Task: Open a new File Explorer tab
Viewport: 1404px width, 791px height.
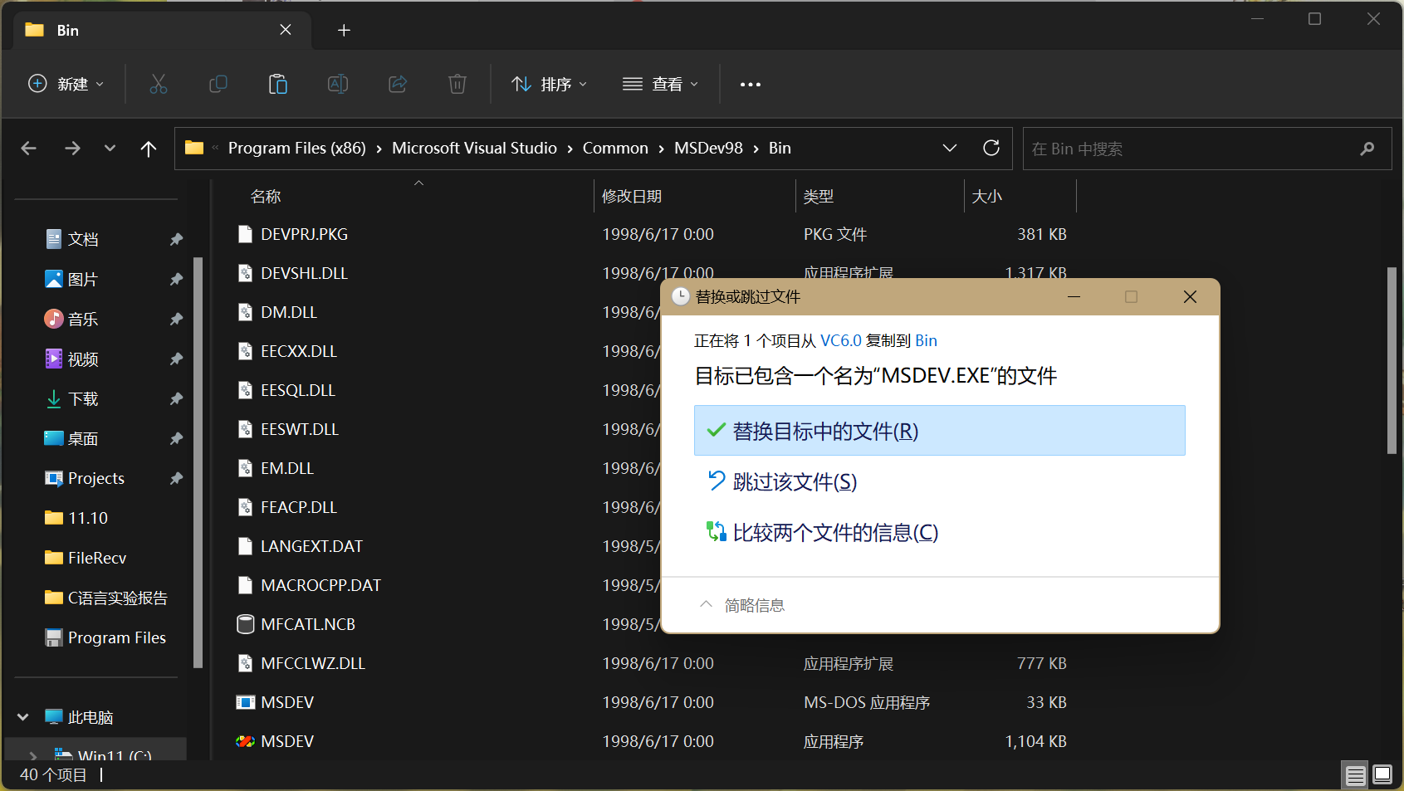Action: pos(343,30)
